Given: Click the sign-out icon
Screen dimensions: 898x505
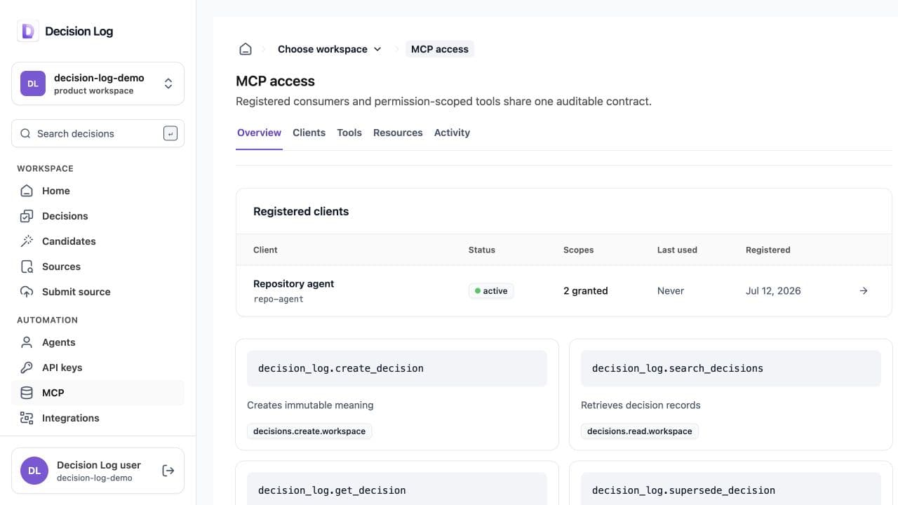Looking at the screenshot, I should click(x=168, y=471).
